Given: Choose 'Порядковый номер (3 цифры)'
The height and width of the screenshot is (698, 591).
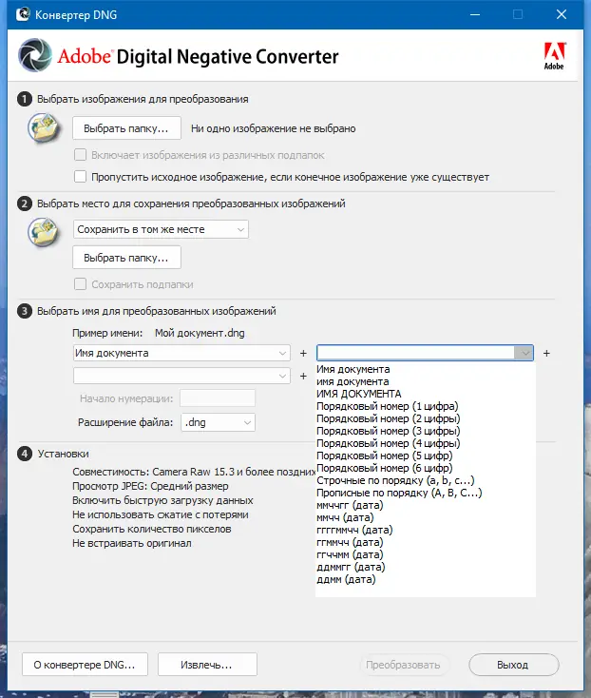Looking at the screenshot, I should coord(389,431).
